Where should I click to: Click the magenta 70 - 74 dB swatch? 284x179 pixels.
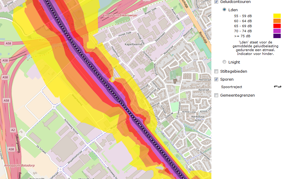pyautogui.click(x=277, y=31)
